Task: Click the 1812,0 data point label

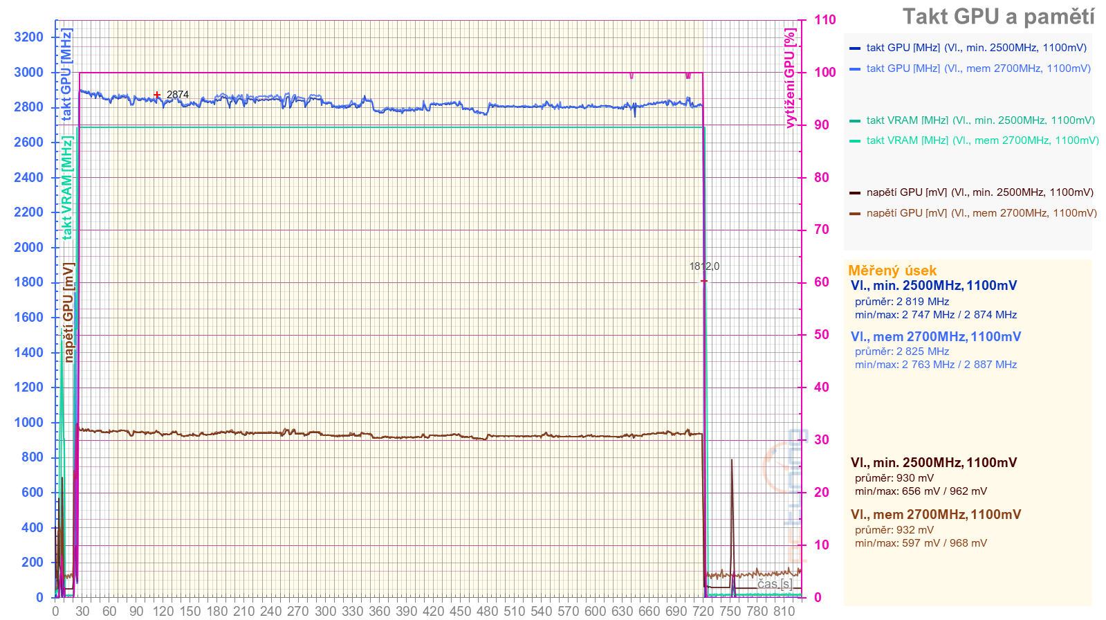Action: pyautogui.click(x=704, y=266)
